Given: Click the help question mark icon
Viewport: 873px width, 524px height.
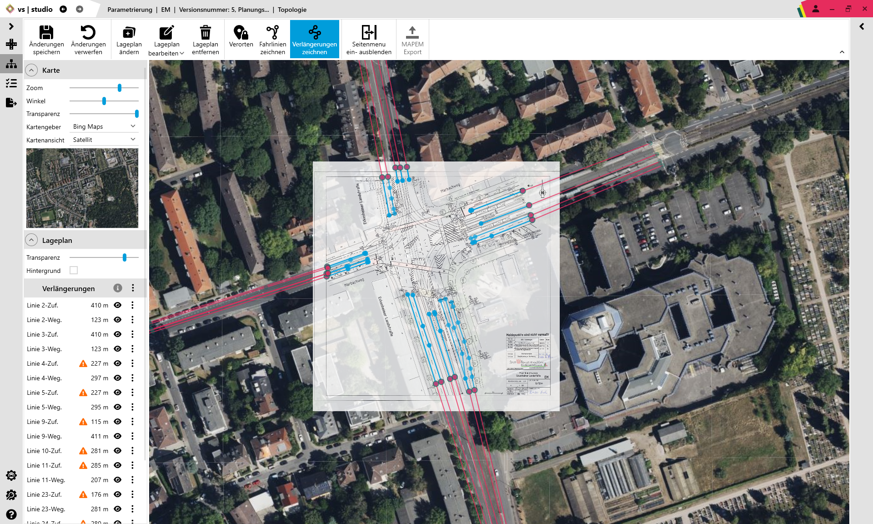Looking at the screenshot, I should (x=11, y=514).
